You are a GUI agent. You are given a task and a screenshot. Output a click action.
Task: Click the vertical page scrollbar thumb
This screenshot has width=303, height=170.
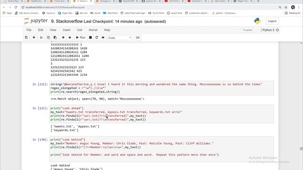point(301,149)
